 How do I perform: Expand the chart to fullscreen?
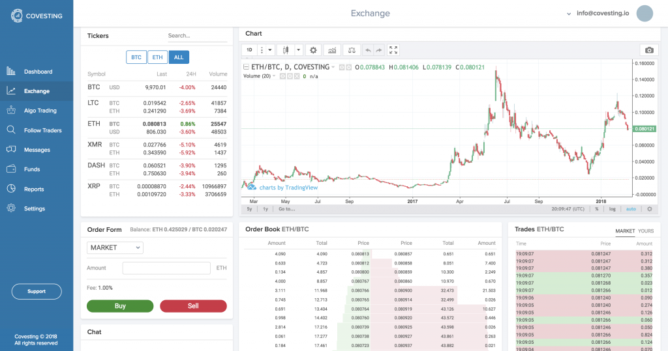point(393,50)
